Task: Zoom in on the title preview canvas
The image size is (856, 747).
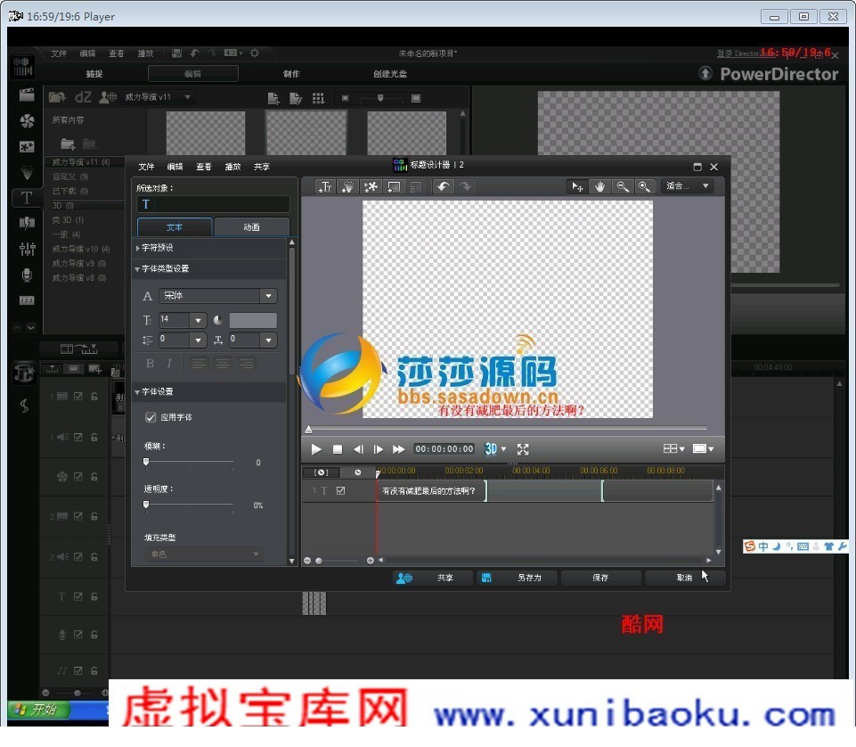Action: 645,187
